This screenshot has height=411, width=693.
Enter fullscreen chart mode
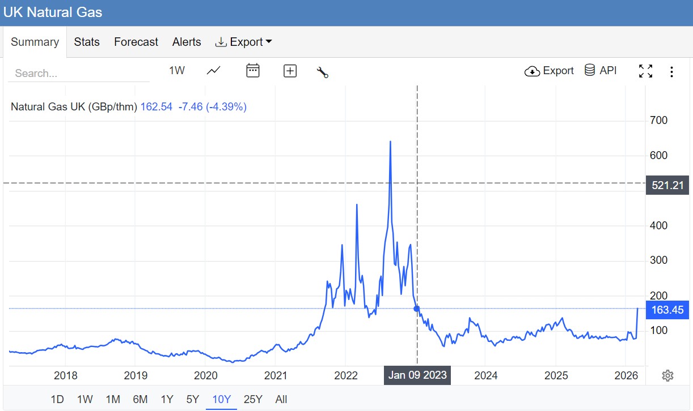click(x=645, y=71)
